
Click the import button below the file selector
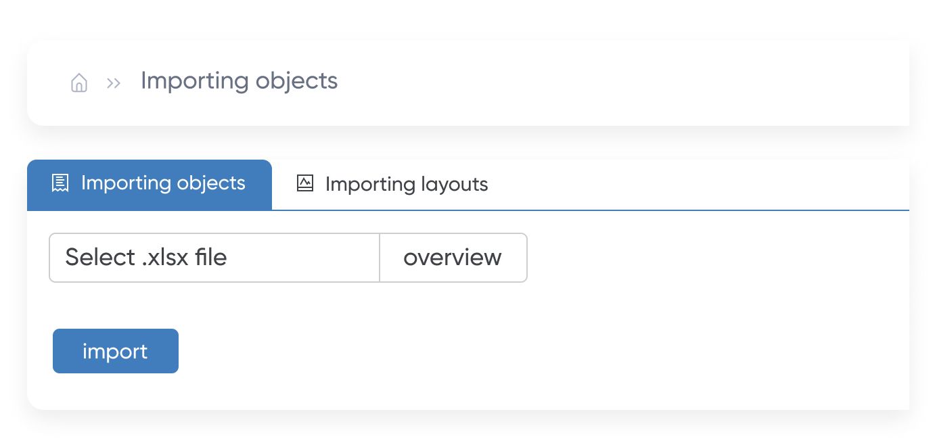[x=116, y=351]
